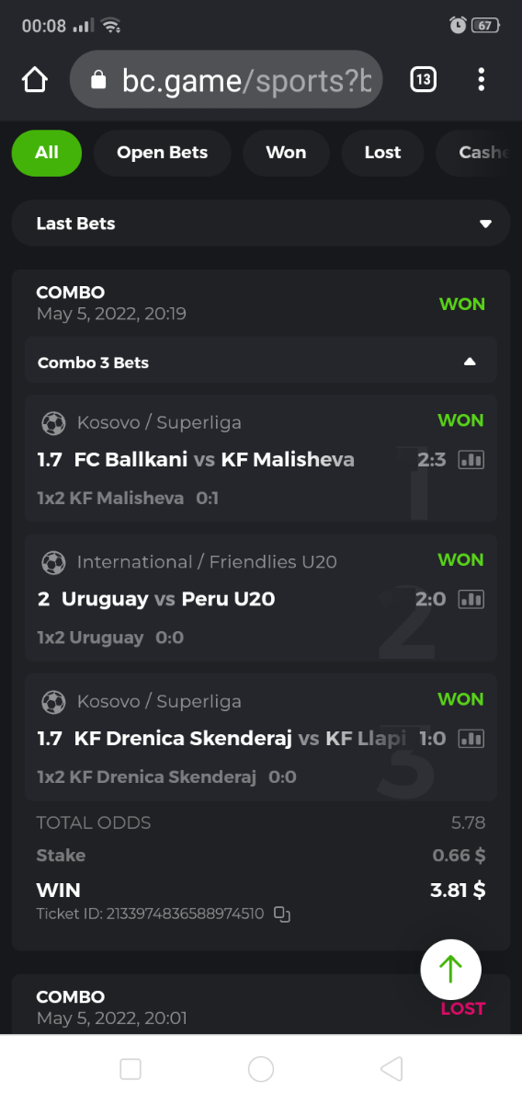Select the All bets filter

[47, 153]
